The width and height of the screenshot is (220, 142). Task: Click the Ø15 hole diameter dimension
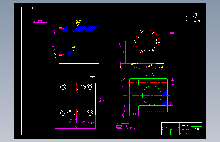(123, 115)
